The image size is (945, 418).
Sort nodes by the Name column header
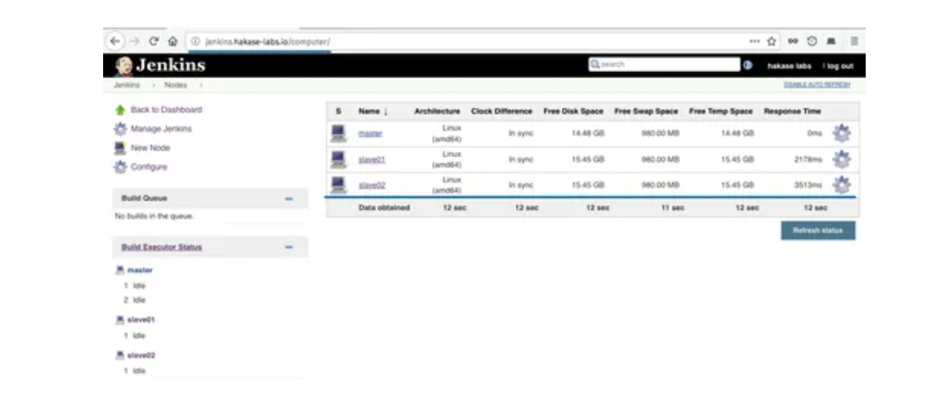[x=373, y=112]
